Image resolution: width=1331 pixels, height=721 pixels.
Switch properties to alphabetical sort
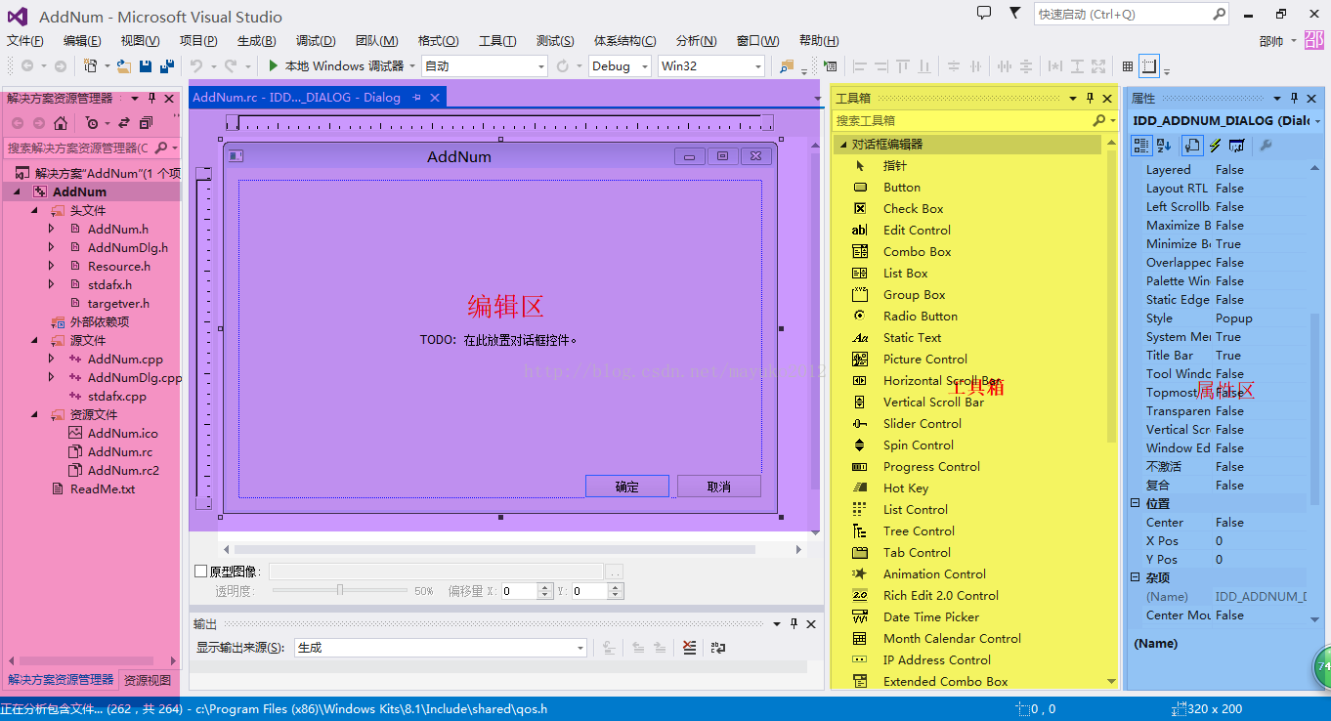pyautogui.click(x=1164, y=145)
